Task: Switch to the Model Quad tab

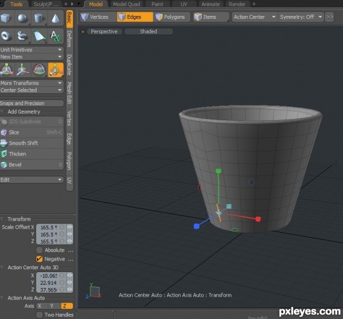Action: click(126, 4)
